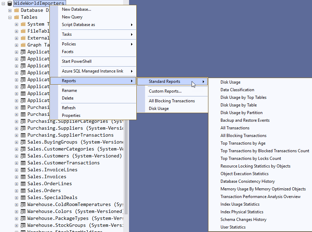
Task: Click the table icon beside Sales.Orders
Action: [23, 191]
